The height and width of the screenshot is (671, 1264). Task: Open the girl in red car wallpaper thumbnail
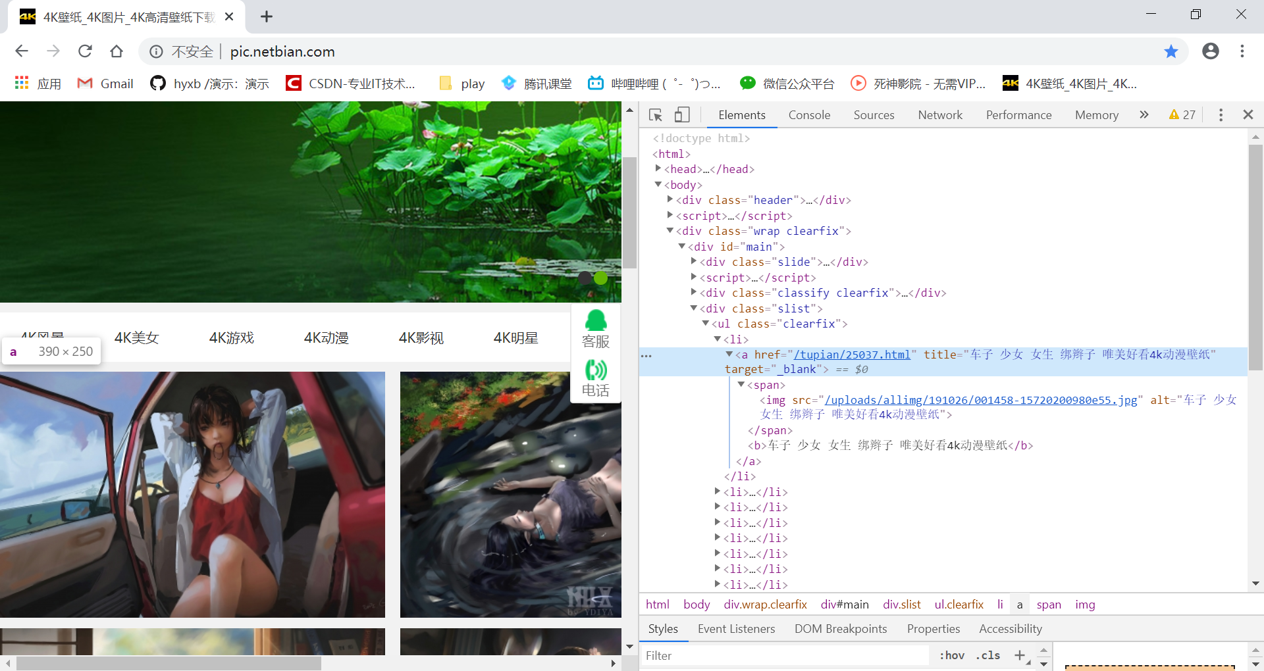pos(192,495)
